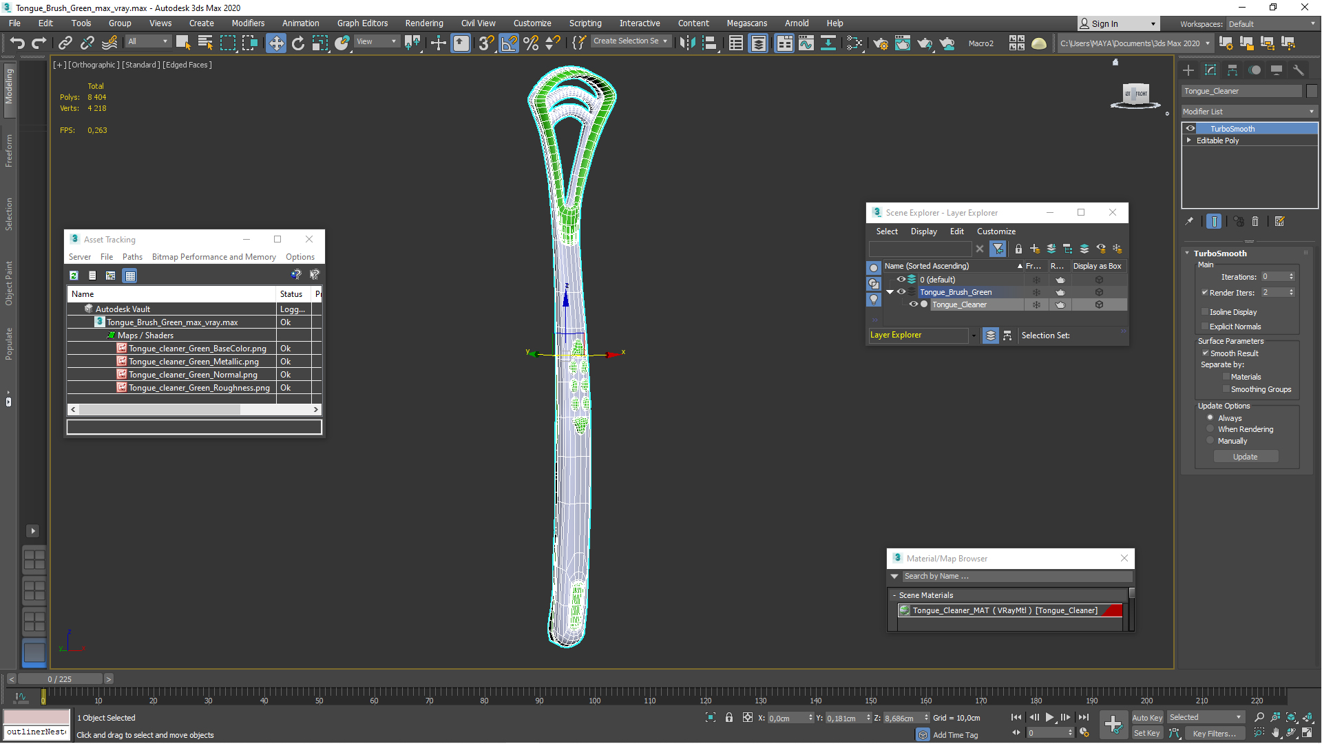
Task: Activate the Select and Rotate tool
Action: [x=298, y=43]
